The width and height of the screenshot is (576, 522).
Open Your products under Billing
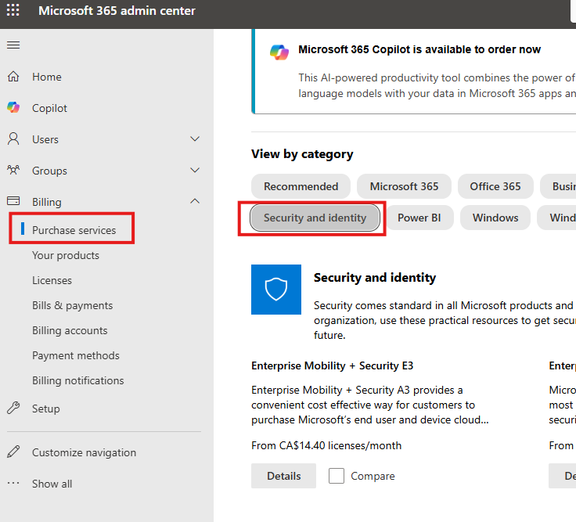pos(66,255)
